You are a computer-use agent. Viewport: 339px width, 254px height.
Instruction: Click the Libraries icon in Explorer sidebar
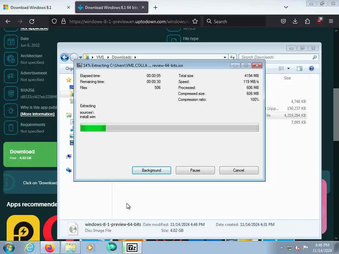pos(69,115)
